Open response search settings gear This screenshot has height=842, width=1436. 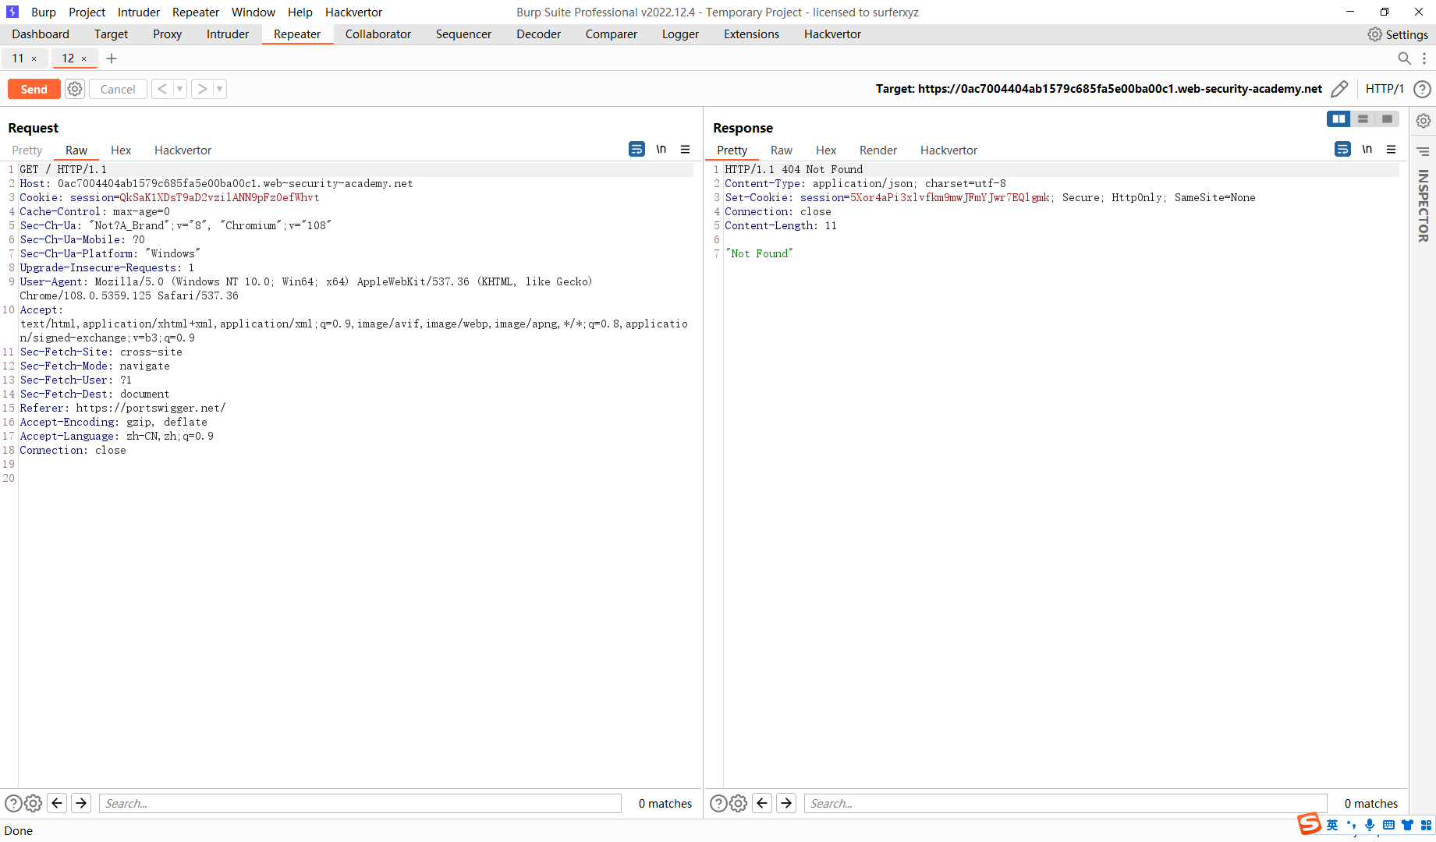738,803
